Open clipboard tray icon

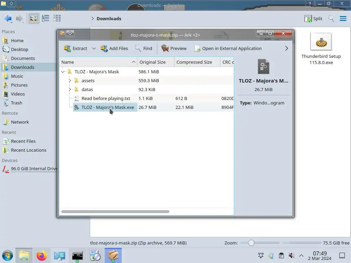coord(281,255)
